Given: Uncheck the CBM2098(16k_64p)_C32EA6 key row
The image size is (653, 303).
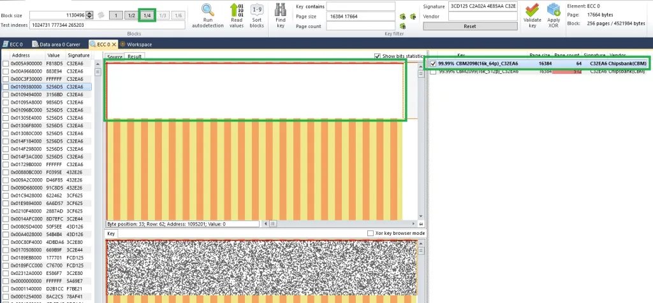Looking at the screenshot, I should click(x=433, y=64).
